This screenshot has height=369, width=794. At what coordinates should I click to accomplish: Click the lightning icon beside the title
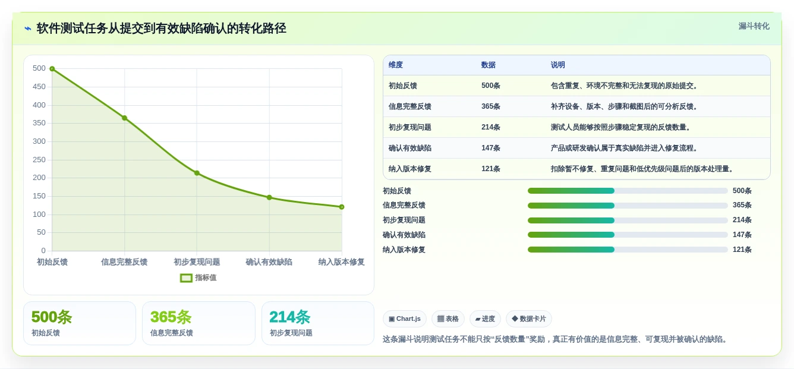click(x=28, y=29)
